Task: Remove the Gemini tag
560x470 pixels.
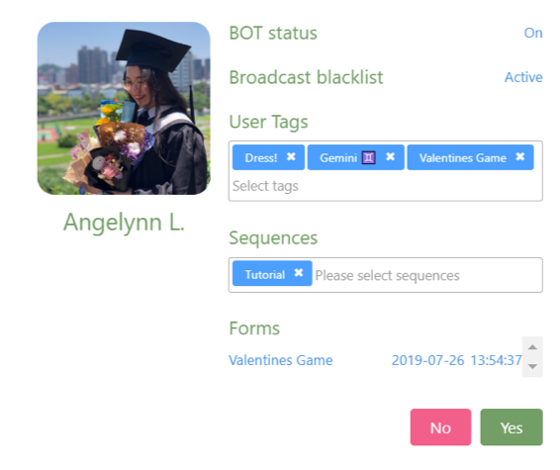Action: pyautogui.click(x=391, y=156)
